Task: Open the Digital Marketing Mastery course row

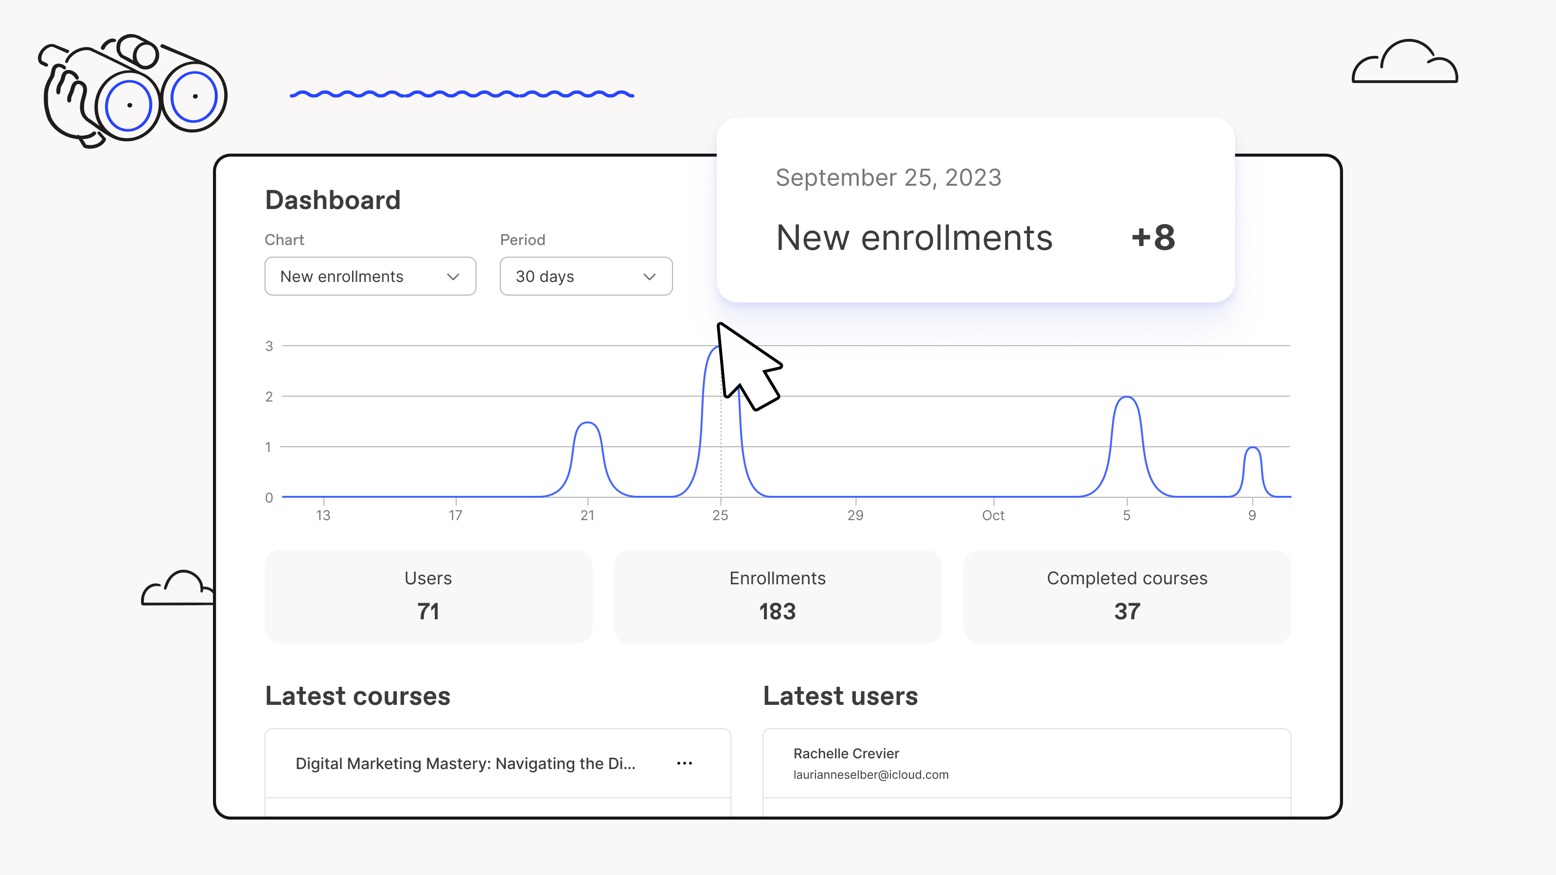Action: point(498,763)
